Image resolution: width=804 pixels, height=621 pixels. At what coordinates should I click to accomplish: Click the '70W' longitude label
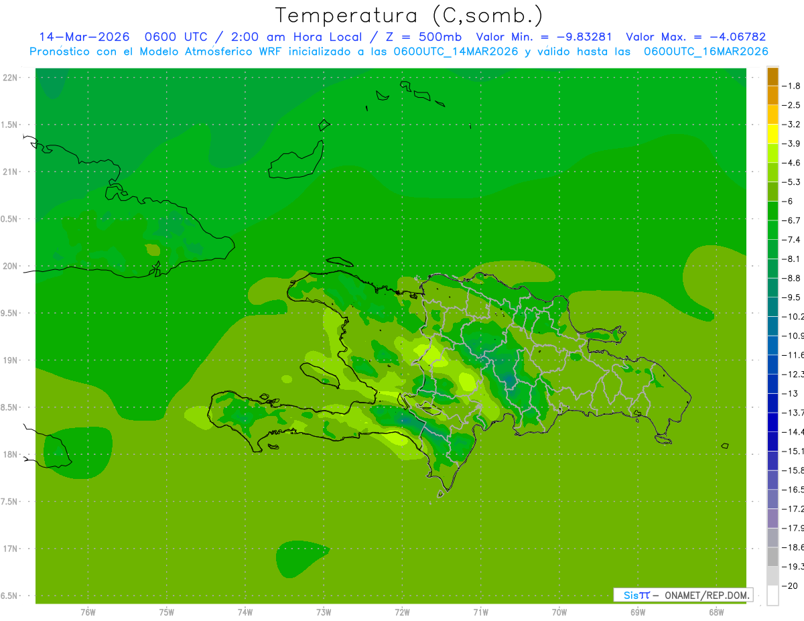559,612
